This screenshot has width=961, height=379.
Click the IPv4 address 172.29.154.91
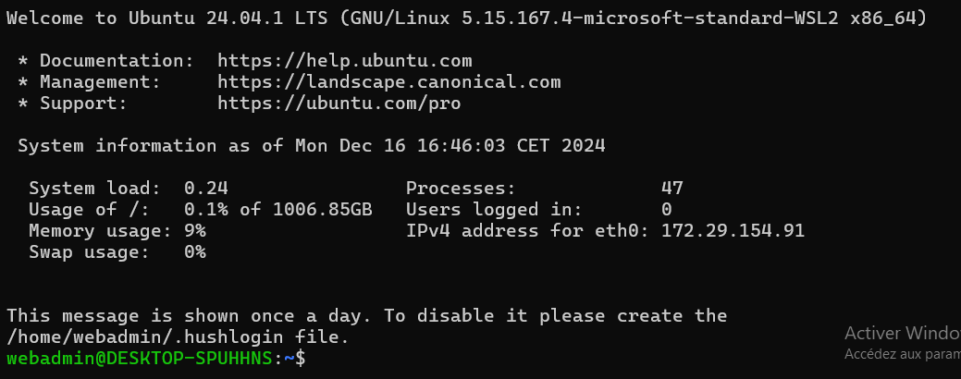[733, 230]
